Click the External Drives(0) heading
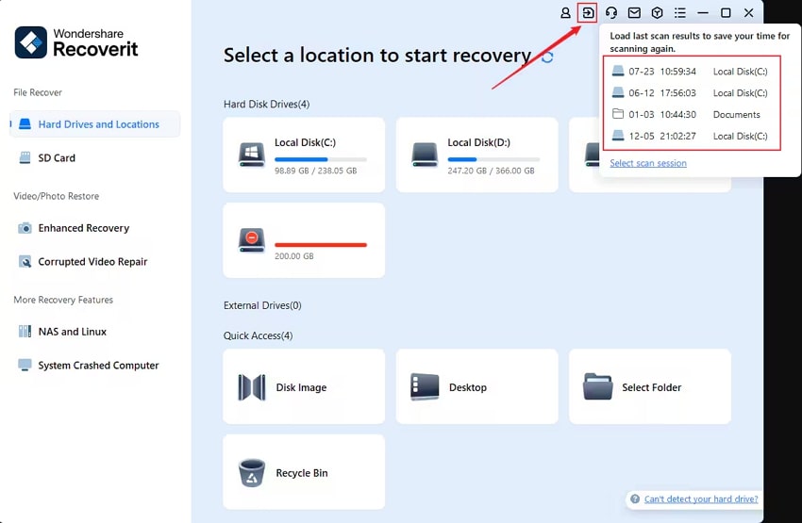This screenshot has height=523, width=802. point(262,305)
